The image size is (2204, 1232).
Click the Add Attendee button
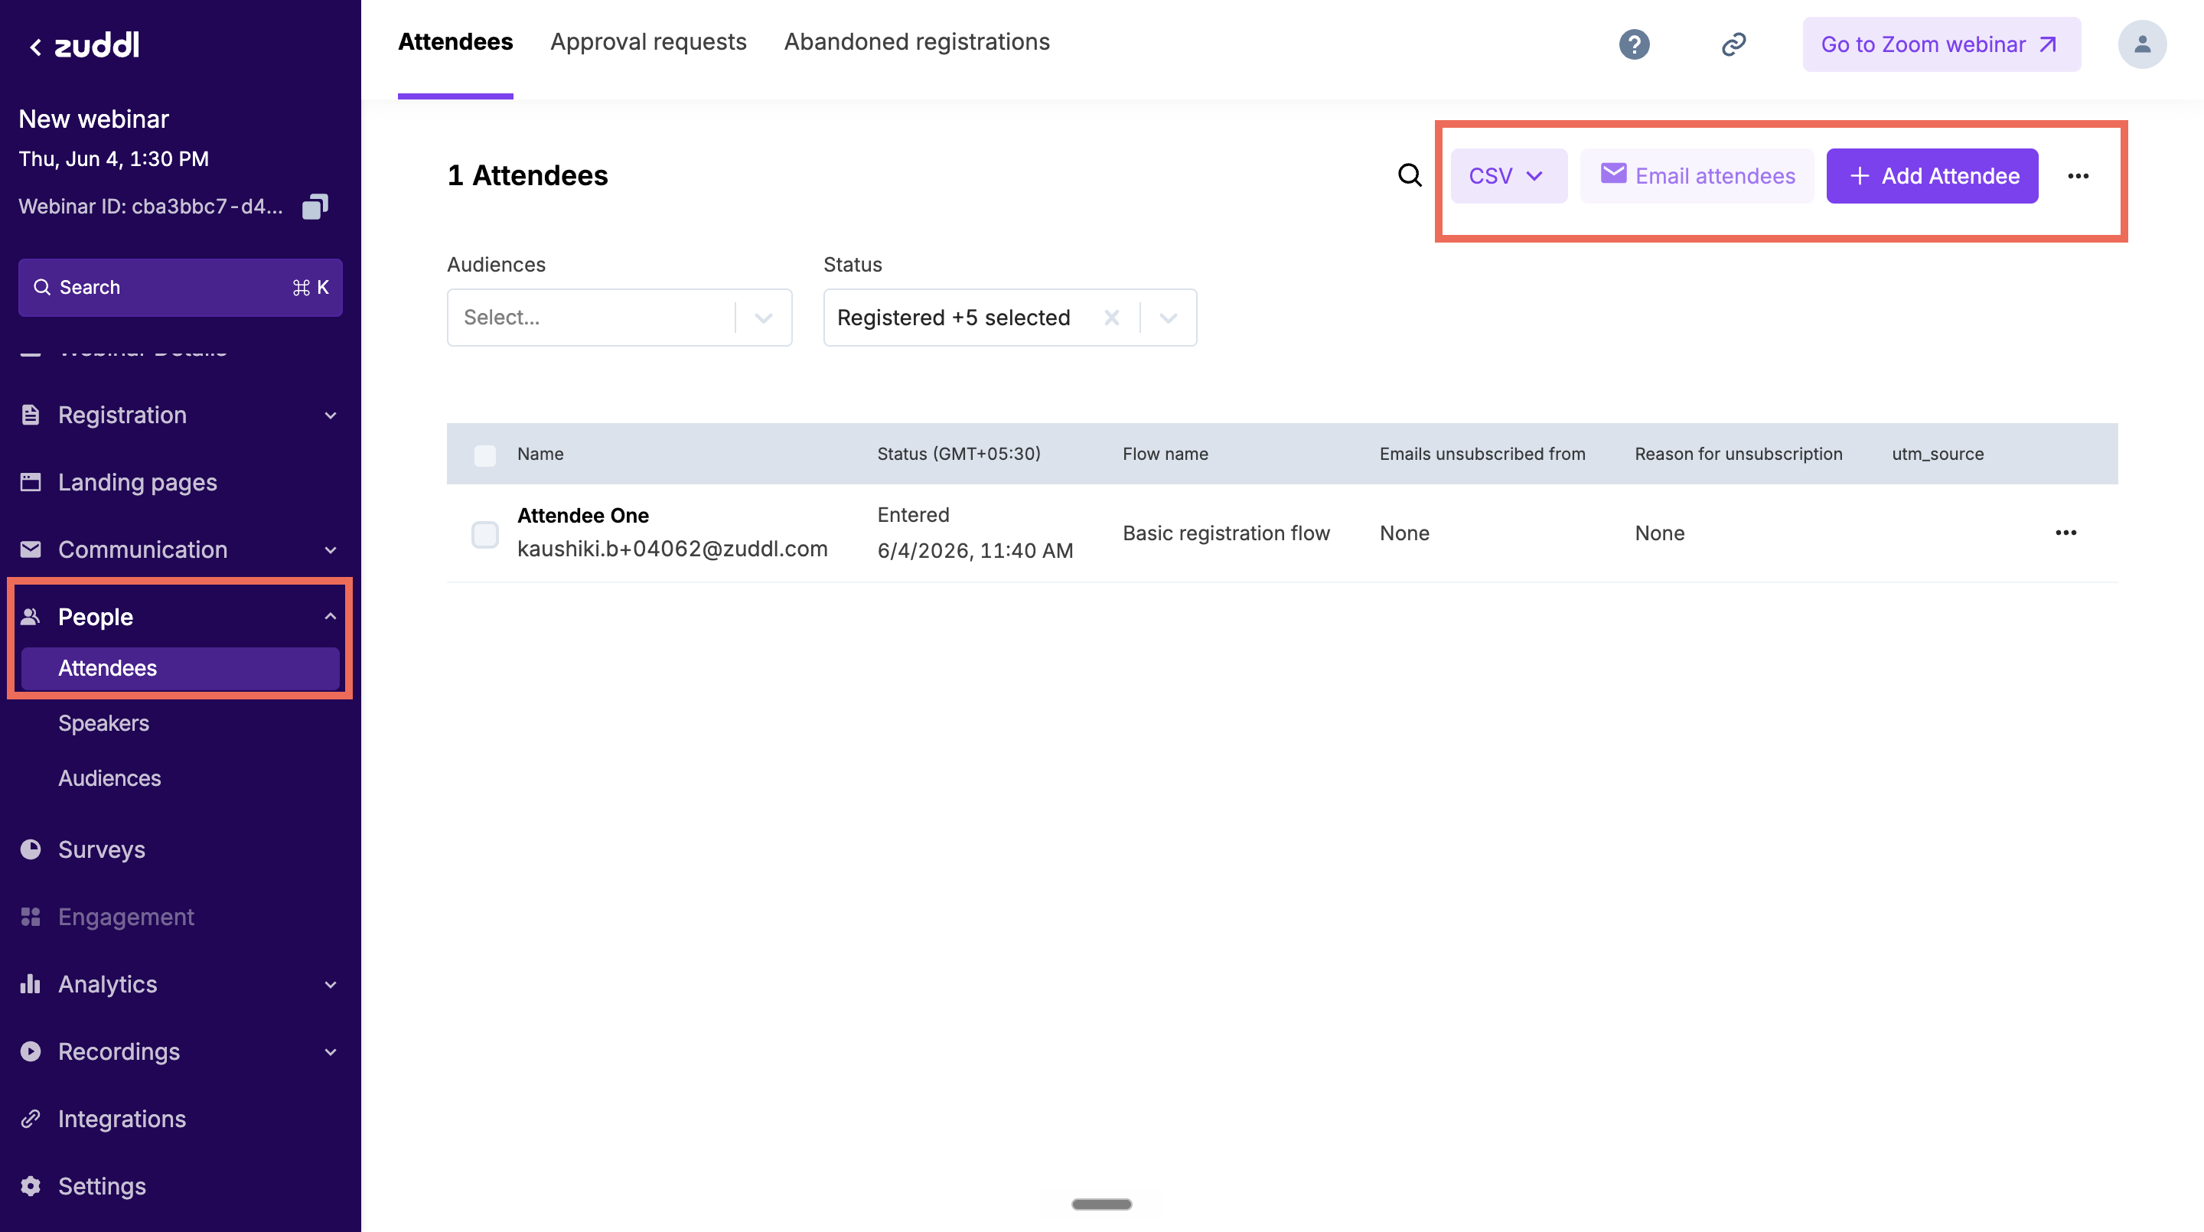pos(1932,176)
